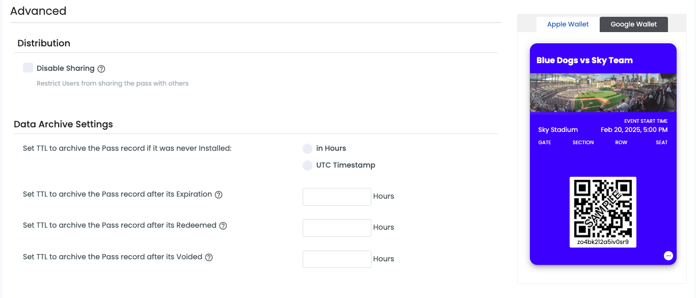Switch to the Apple Wallet tab
The height and width of the screenshot is (298, 696).
[x=568, y=24]
